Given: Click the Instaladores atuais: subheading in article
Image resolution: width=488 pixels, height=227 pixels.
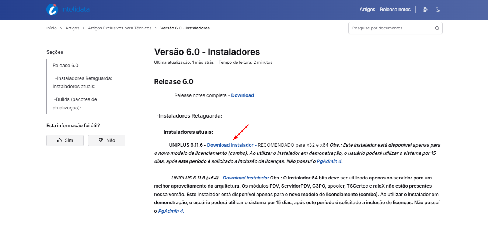Looking at the screenshot, I should pyautogui.click(x=188, y=132).
